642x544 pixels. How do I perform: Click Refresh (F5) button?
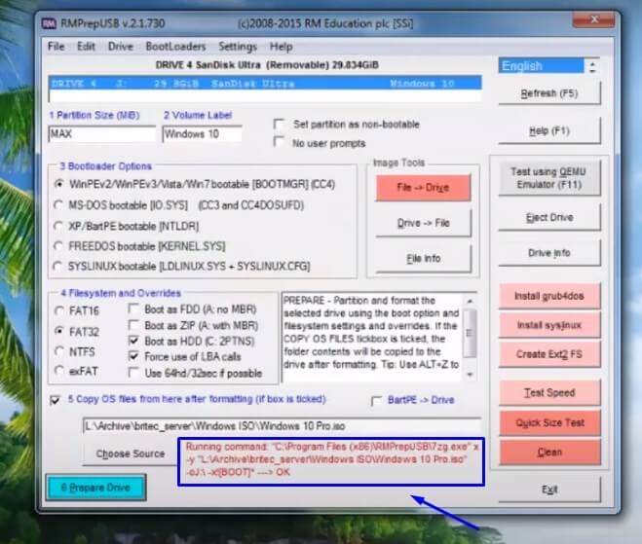pos(549,93)
